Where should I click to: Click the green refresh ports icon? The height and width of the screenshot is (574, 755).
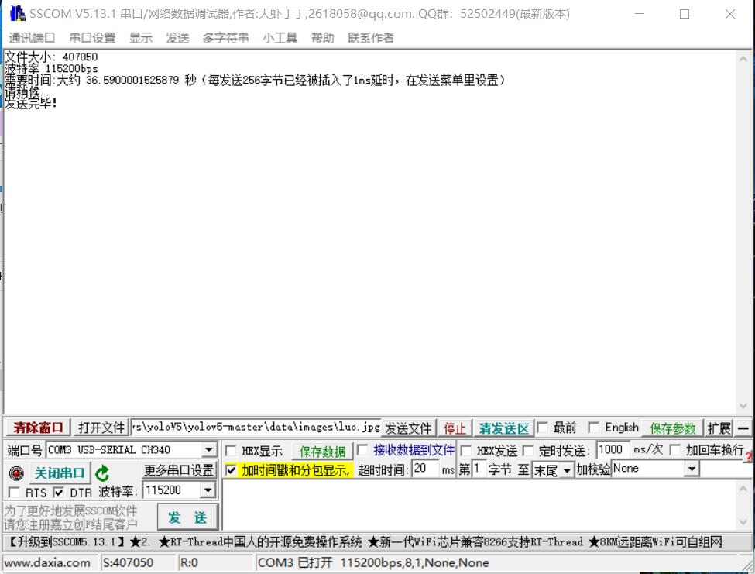point(101,473)
